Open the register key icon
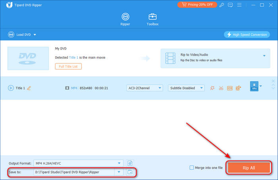278x180 pixels. pyautogui.click(x=222, y=5)
